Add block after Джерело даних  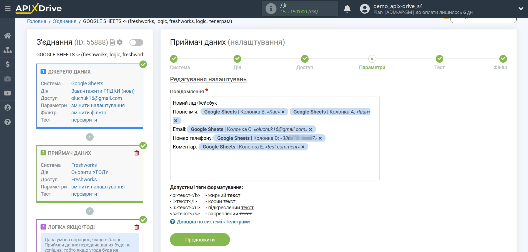click(89, 137)
